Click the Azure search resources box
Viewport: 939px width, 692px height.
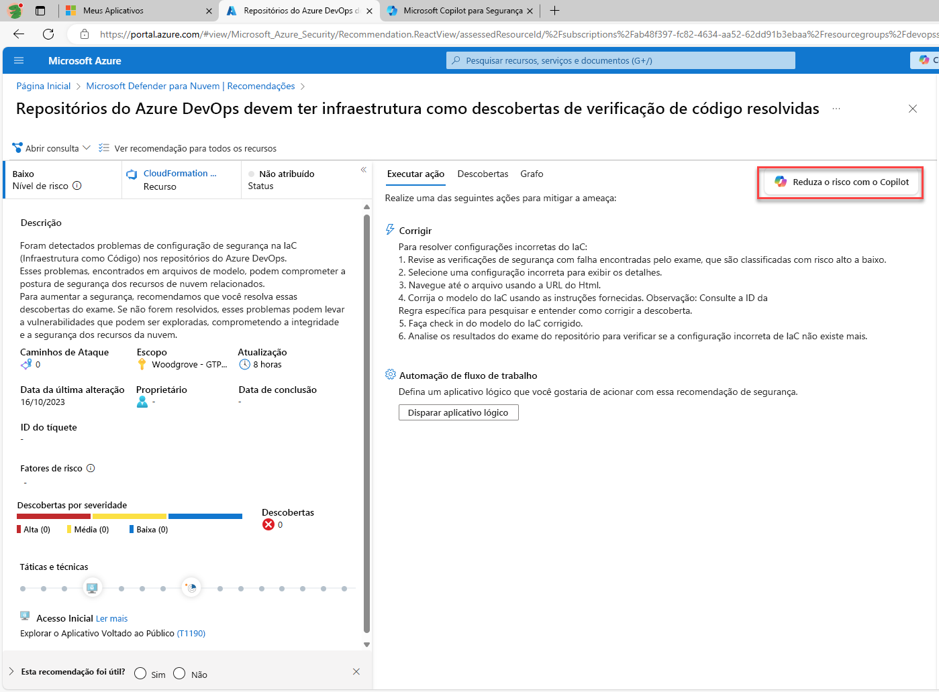point(621,60)
